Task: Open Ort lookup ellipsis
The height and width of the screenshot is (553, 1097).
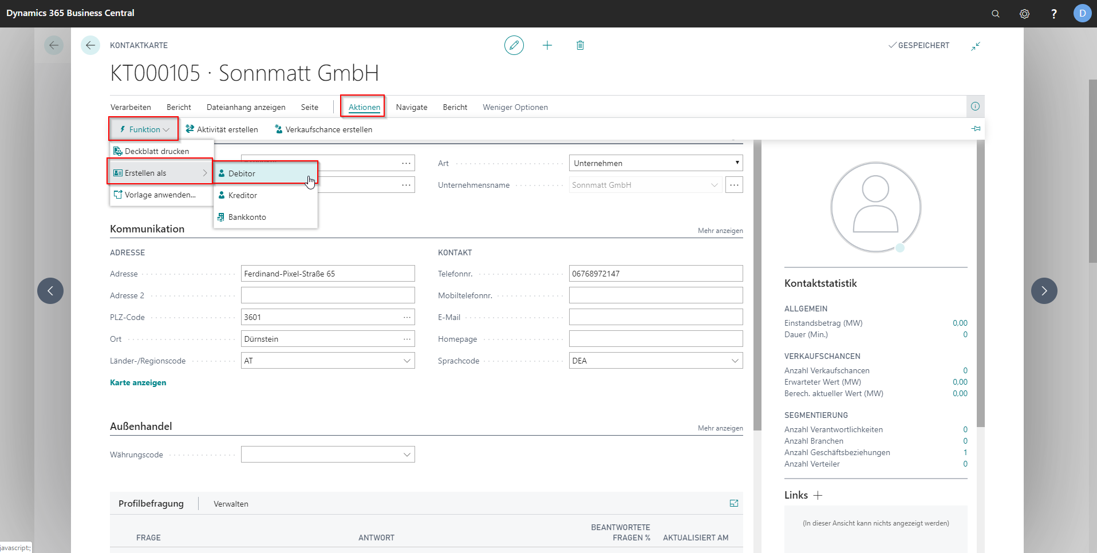Action: click(407, 339)
